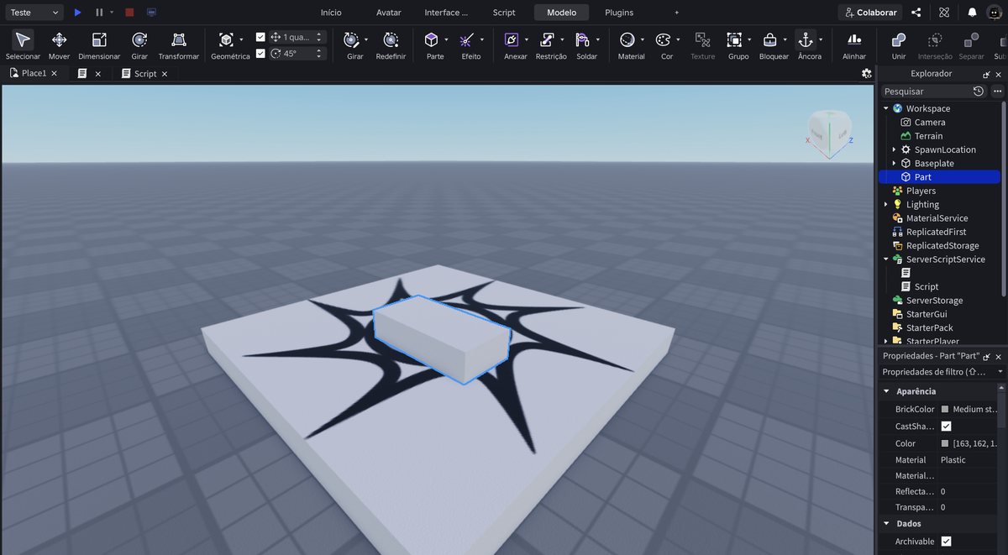
Task: Click the Colaborar button
Action: tap(869, 13)
